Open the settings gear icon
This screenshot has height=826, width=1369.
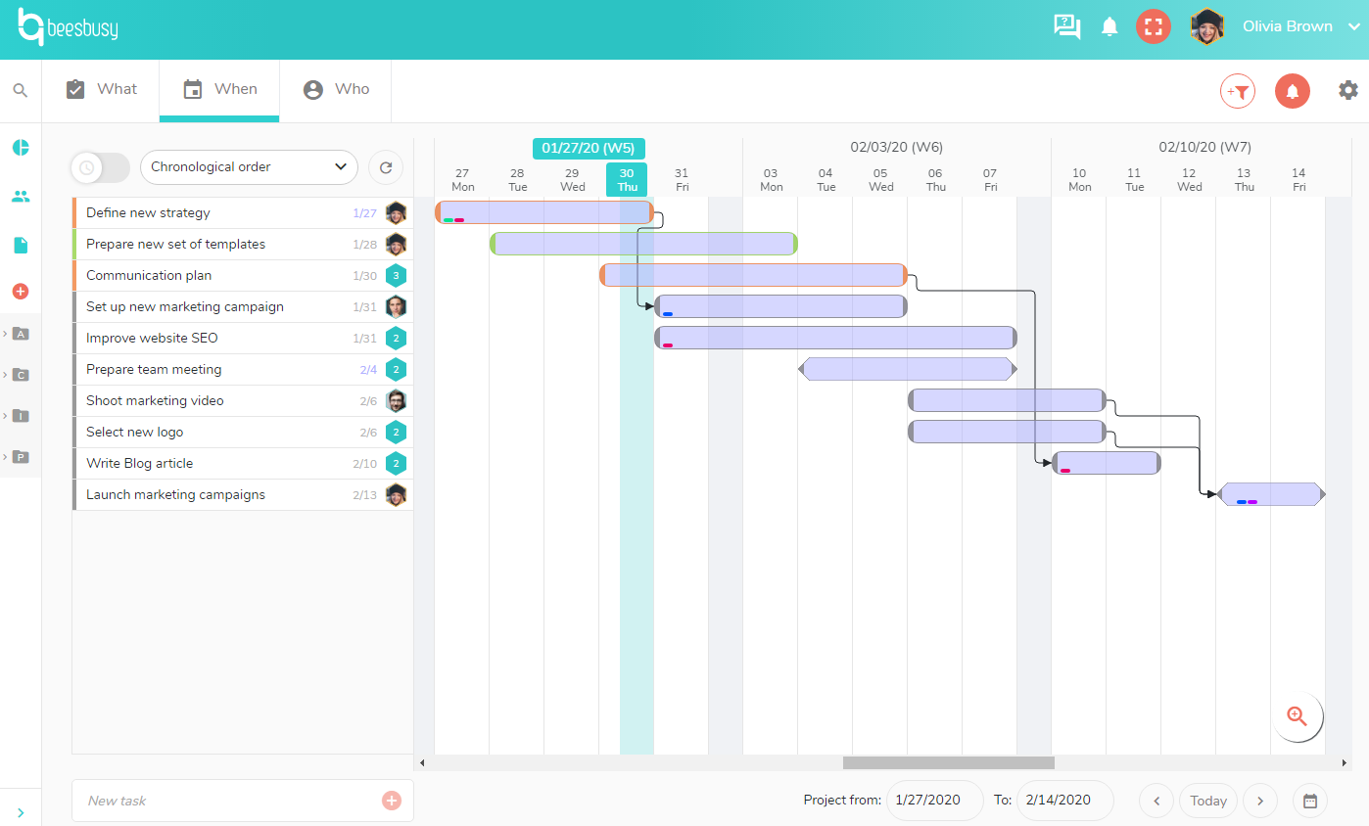click(x=1348, y=90)
